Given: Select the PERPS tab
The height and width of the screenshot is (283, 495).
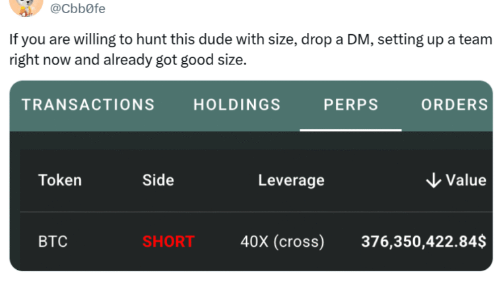Looking at the screenshot, I should (350, 105).
